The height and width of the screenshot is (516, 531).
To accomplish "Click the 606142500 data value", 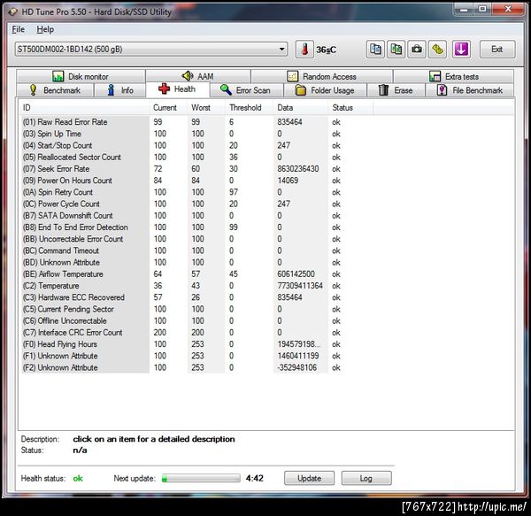I will click(296, 273).
